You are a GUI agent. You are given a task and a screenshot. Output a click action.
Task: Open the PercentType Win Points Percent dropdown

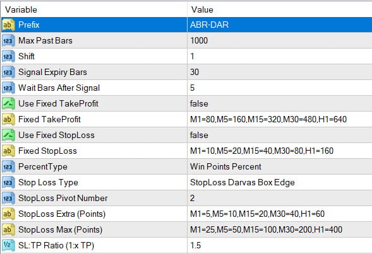click(x=280, y=166)
